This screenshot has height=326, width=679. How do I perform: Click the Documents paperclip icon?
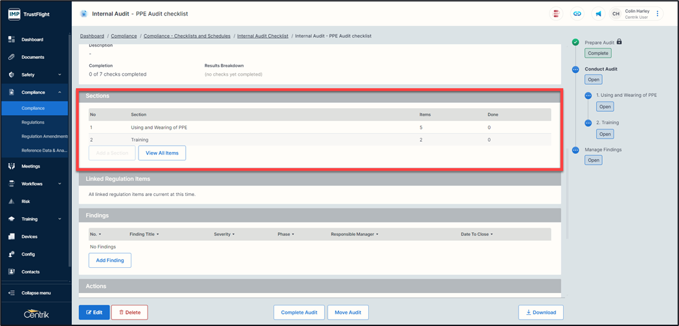point(12,57)
